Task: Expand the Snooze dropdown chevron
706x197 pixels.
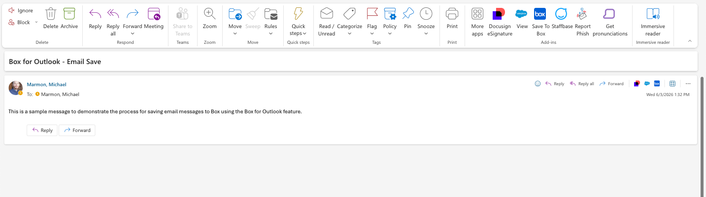Action: [x=426, y=33]
